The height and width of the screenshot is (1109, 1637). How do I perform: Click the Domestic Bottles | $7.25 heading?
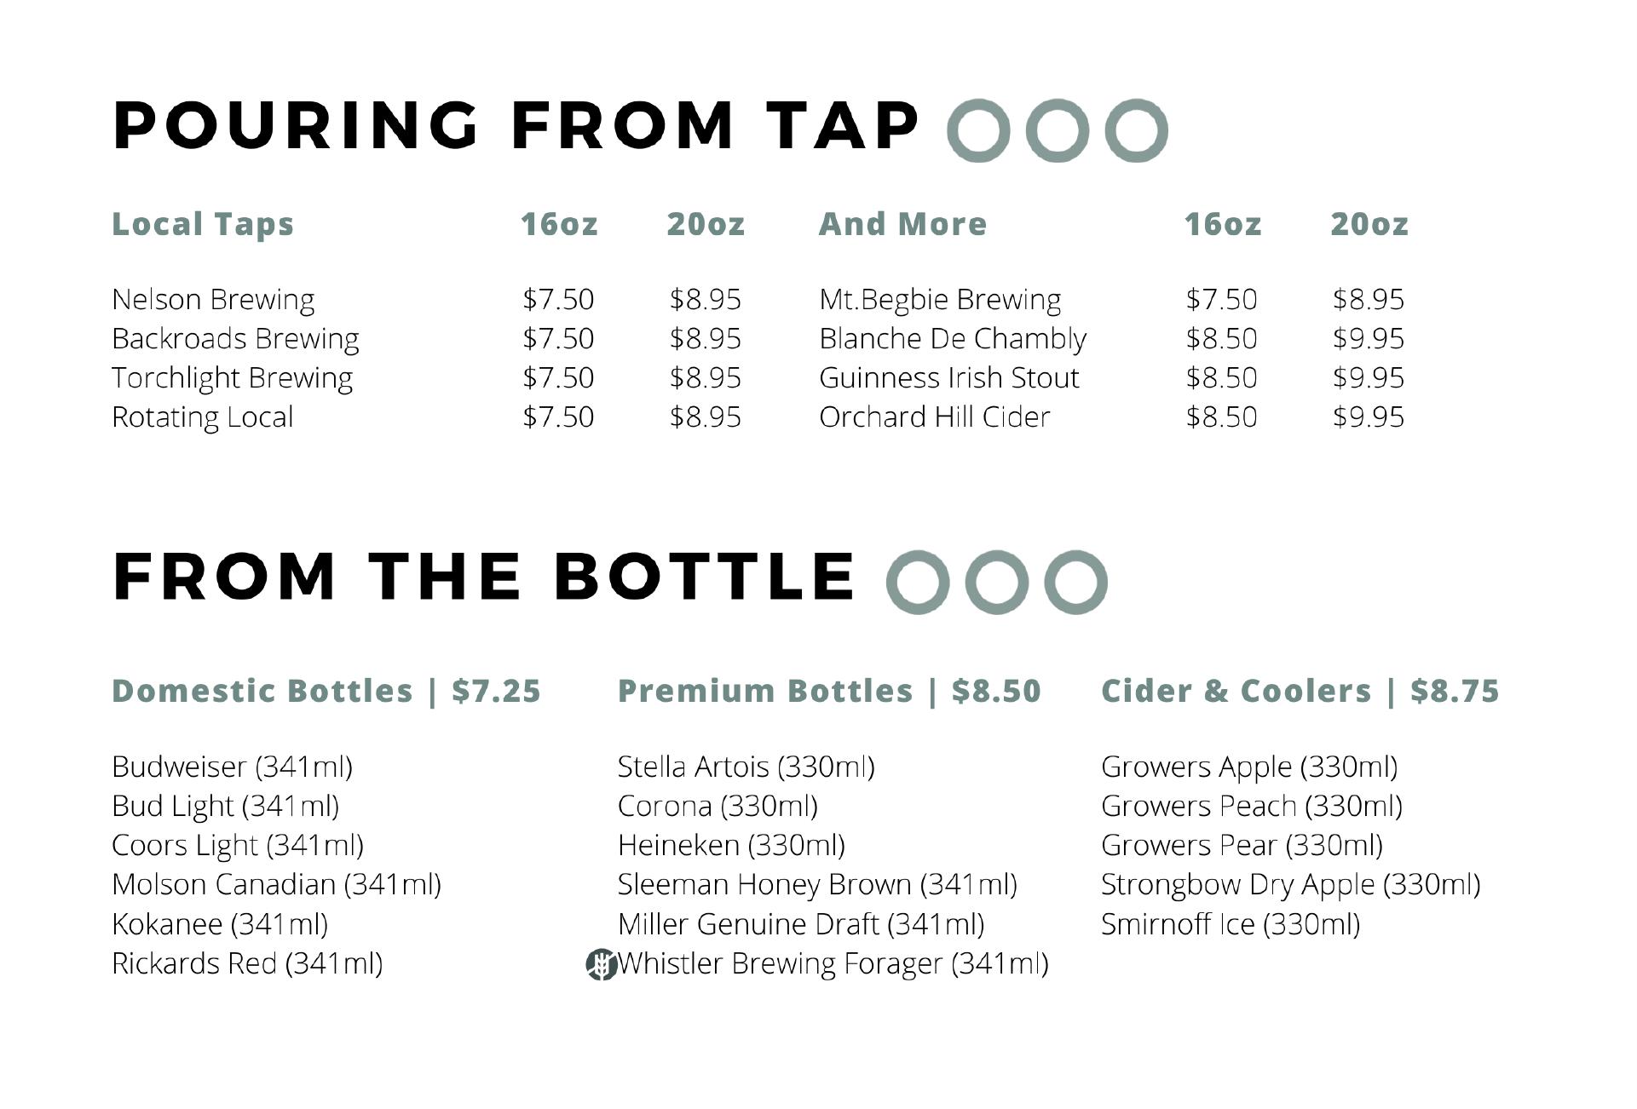pos(326,691)
